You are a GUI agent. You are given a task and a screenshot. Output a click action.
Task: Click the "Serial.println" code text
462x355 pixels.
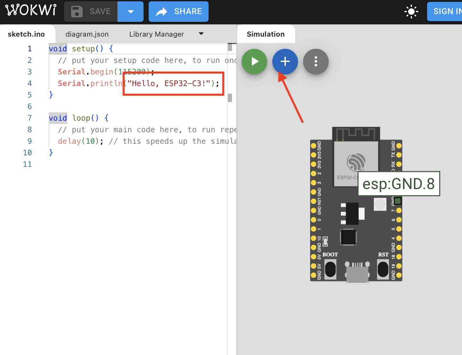[90, 83]
